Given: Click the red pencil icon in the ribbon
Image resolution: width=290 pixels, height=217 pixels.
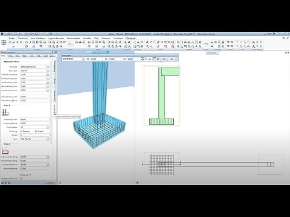Looking at the screenshot, I should (x=147, y=42).
